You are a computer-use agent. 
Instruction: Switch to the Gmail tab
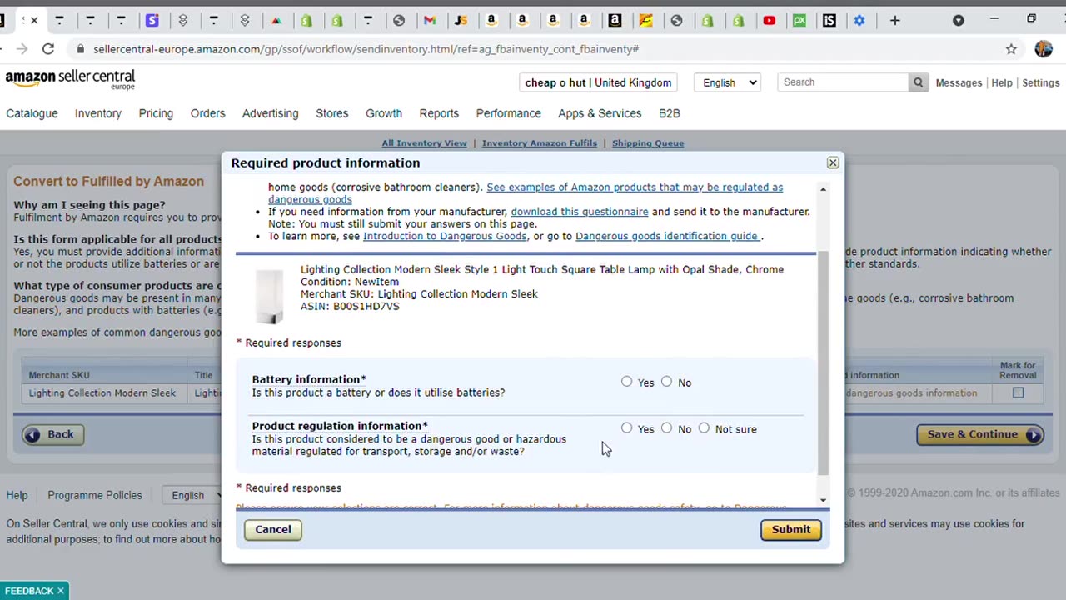click(430, 20)
